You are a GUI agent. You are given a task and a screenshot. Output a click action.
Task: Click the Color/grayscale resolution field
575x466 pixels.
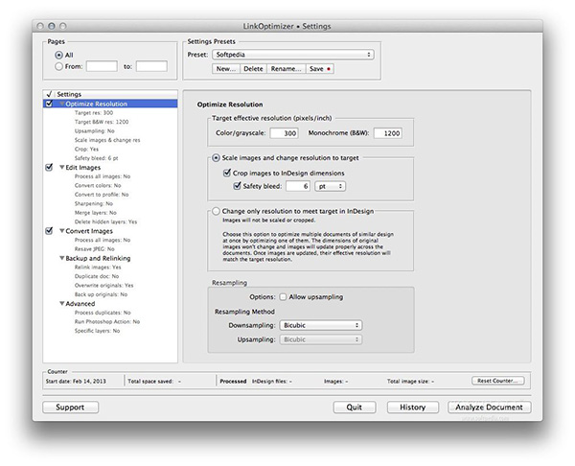coord(284,133)
